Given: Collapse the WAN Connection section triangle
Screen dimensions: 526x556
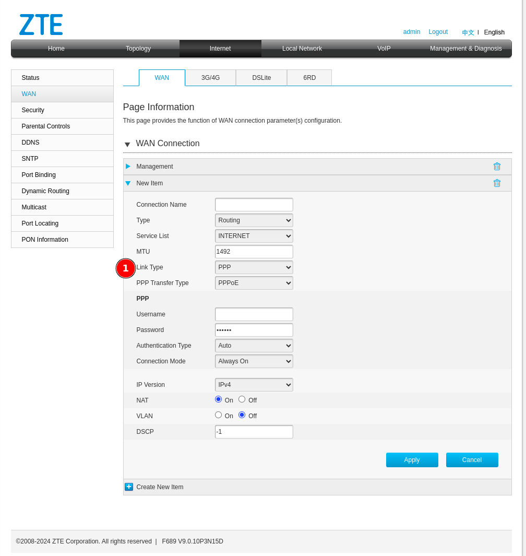Looking at the screenshot, I should click(x=127, y=145).
